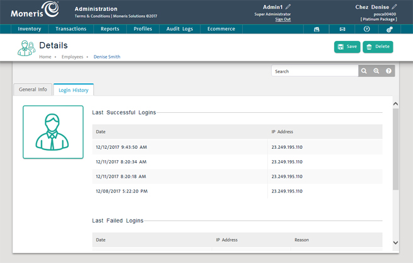
Task: Delete the employee record
Action: pos(378,47)
